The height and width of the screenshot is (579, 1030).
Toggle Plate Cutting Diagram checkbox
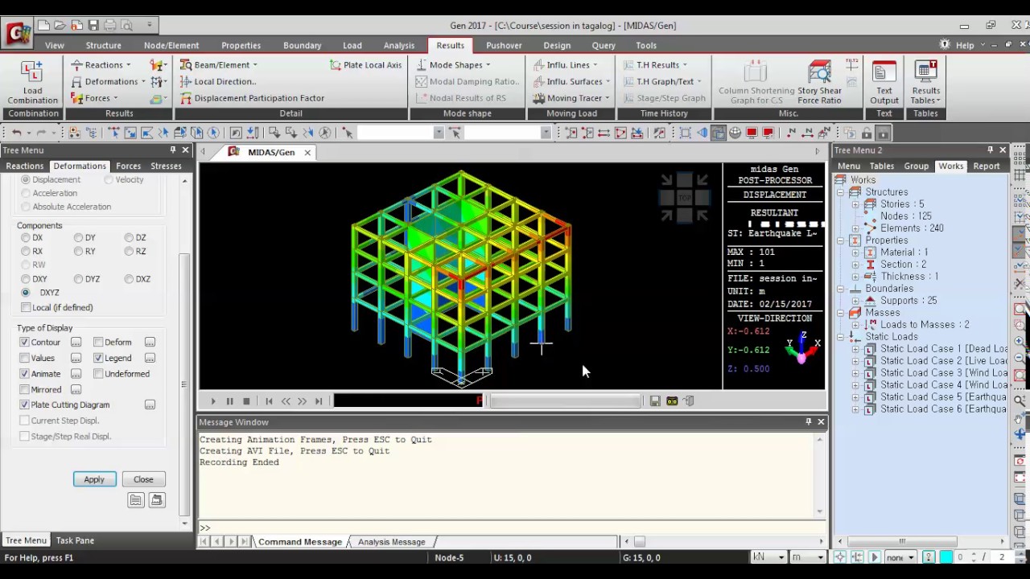[24, 404]
